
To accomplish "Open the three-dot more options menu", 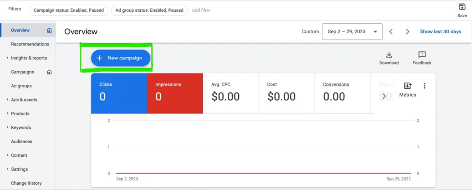I will [424, 86].
